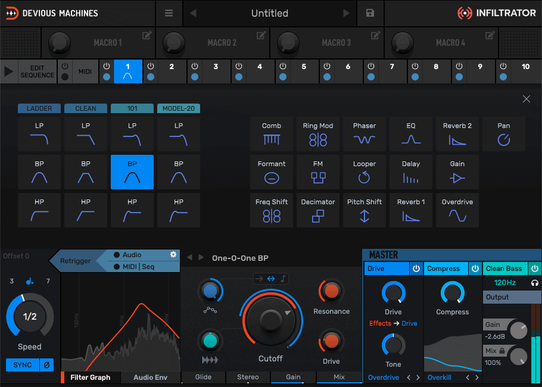Click the SYNC button
This screenshot has width=542, height=387.
[x=23, y=365]
